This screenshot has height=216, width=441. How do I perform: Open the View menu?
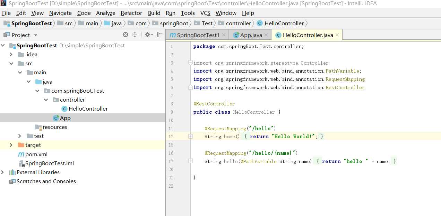pos(37,13)
